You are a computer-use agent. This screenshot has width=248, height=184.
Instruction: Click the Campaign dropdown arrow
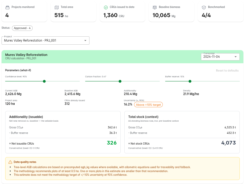click(x=235, y=57)
